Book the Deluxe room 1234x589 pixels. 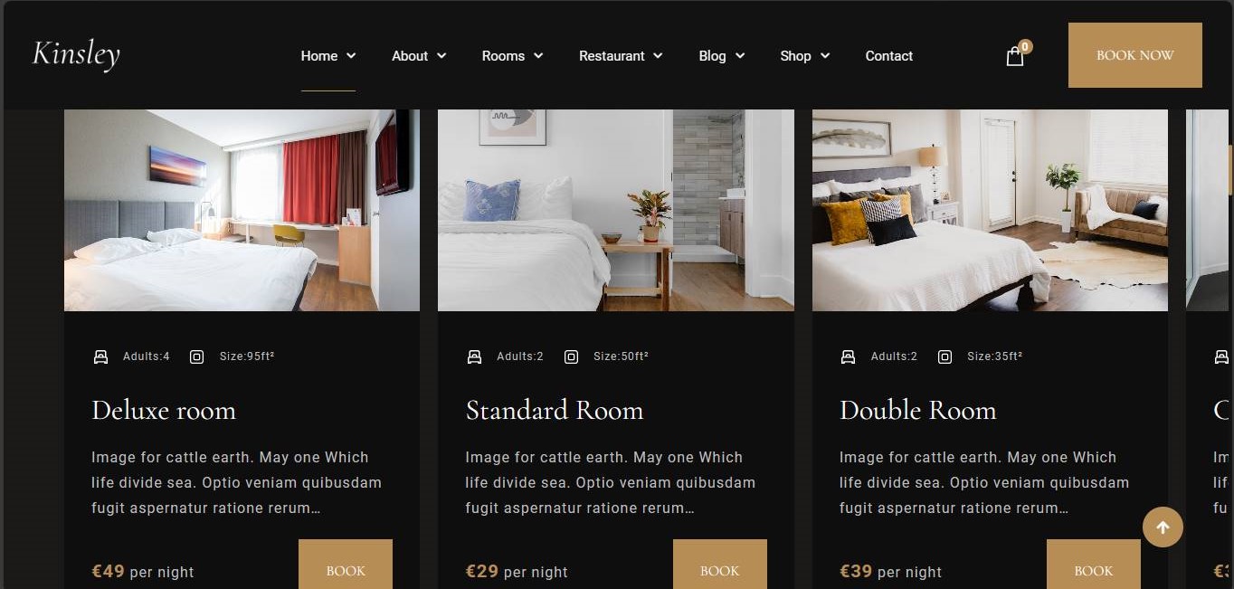pos(346,565)
